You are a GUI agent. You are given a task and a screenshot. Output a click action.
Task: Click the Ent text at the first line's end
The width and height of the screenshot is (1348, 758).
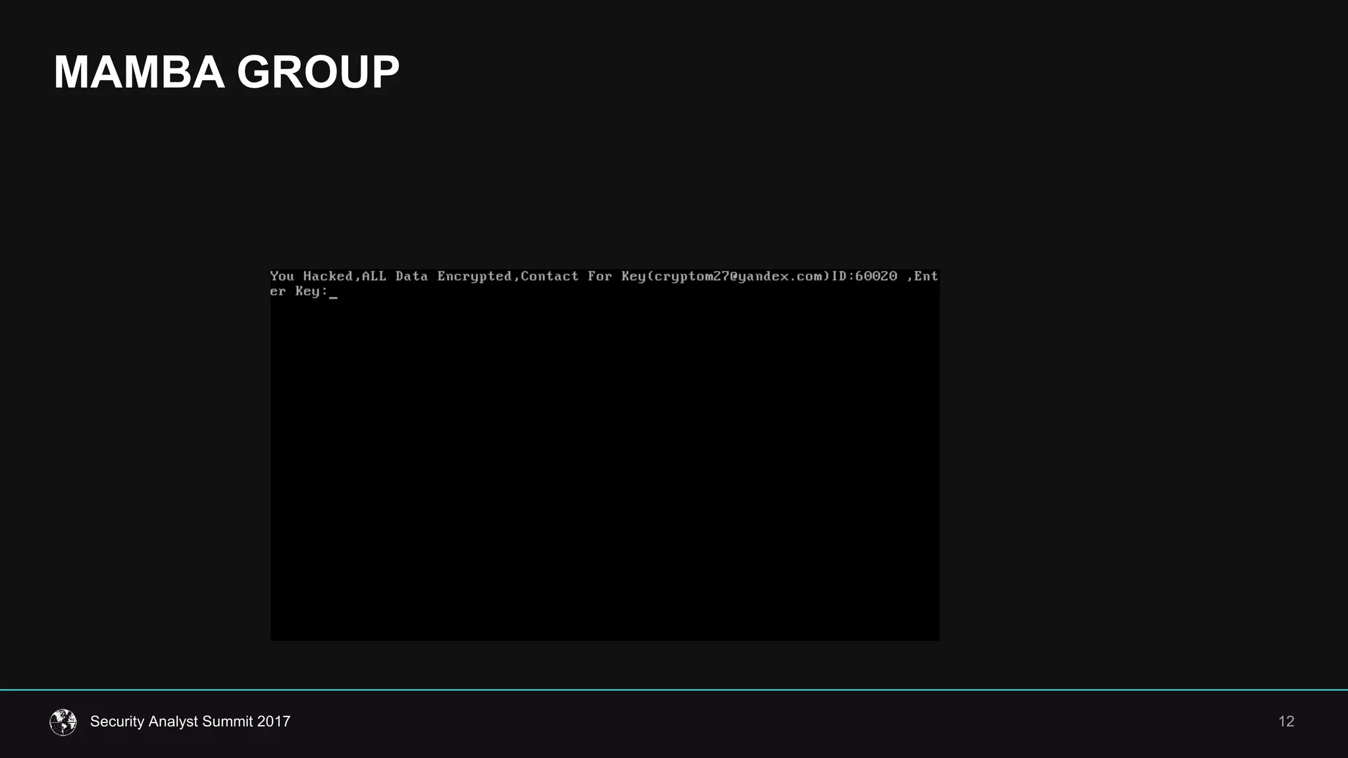pos(925,276)
